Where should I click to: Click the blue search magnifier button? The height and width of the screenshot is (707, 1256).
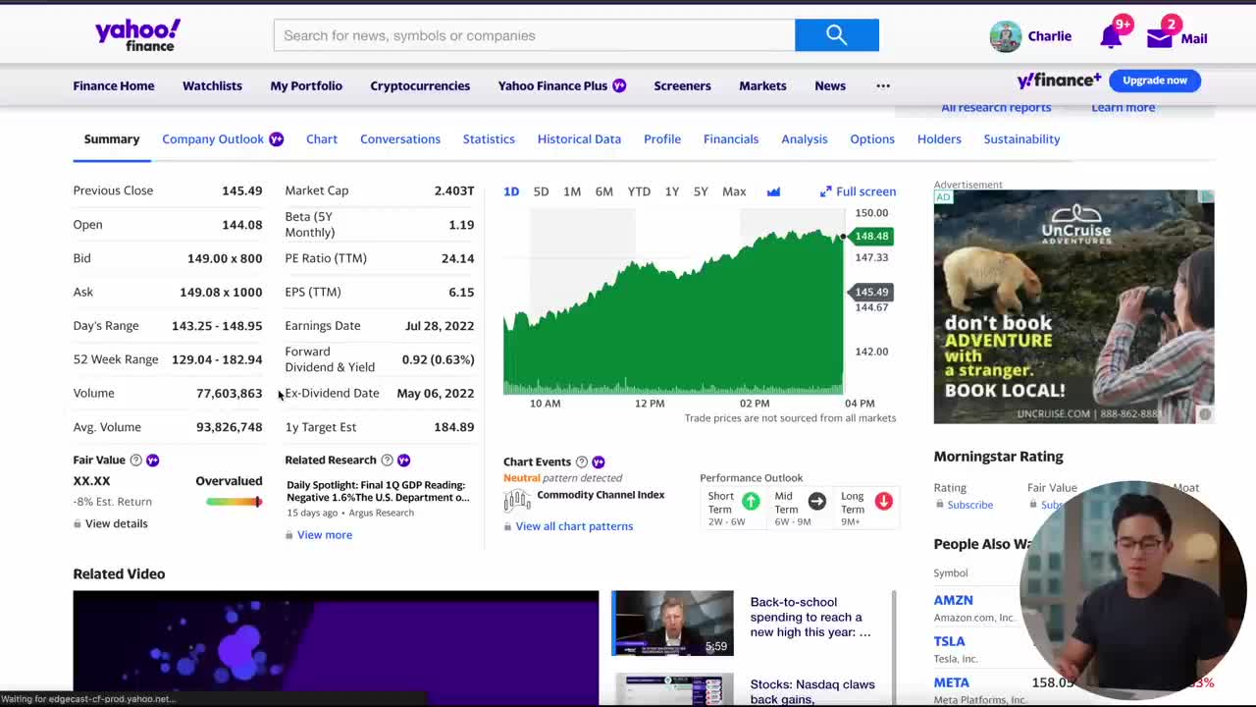[x=837, y=35]
